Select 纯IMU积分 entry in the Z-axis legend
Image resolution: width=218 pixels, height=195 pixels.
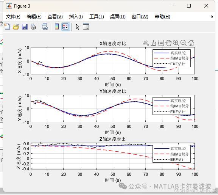pyautogui.click(x=171, y=154)
